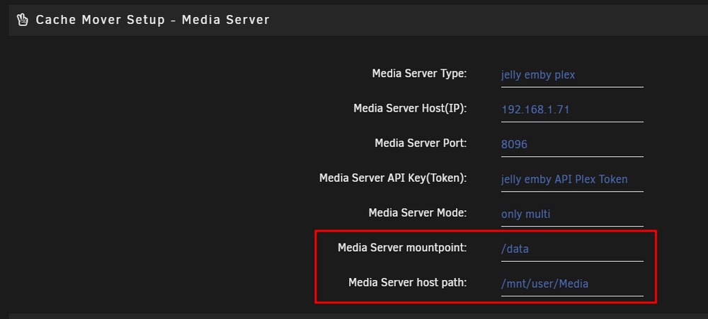This screenshot has width=708, height=319.
Task: Select the Media Server Host IP field
Action: click(x=572, y=110)
